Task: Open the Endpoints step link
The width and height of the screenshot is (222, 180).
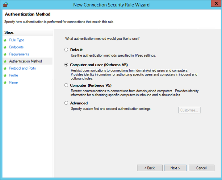Action: 16,47
